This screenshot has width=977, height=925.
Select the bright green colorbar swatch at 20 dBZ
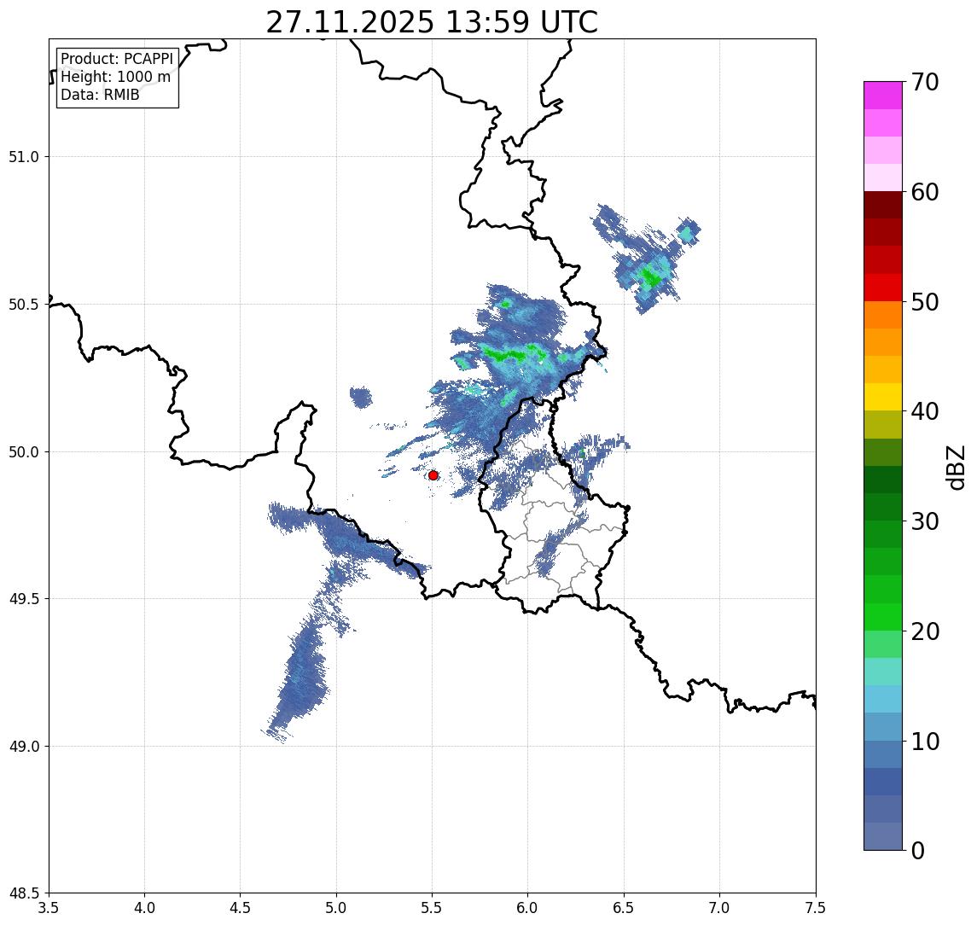click(883, 617)
